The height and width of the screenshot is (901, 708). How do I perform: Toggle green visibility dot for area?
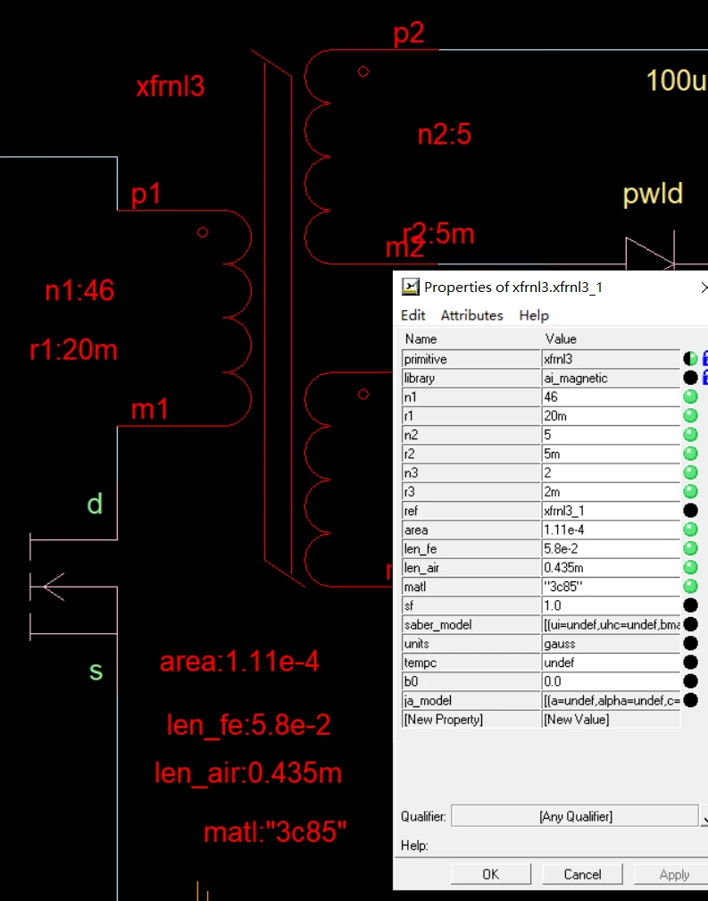tap(690, 530)
